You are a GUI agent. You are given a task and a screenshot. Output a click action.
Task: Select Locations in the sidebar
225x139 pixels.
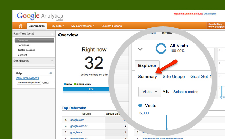pos(24,45)
